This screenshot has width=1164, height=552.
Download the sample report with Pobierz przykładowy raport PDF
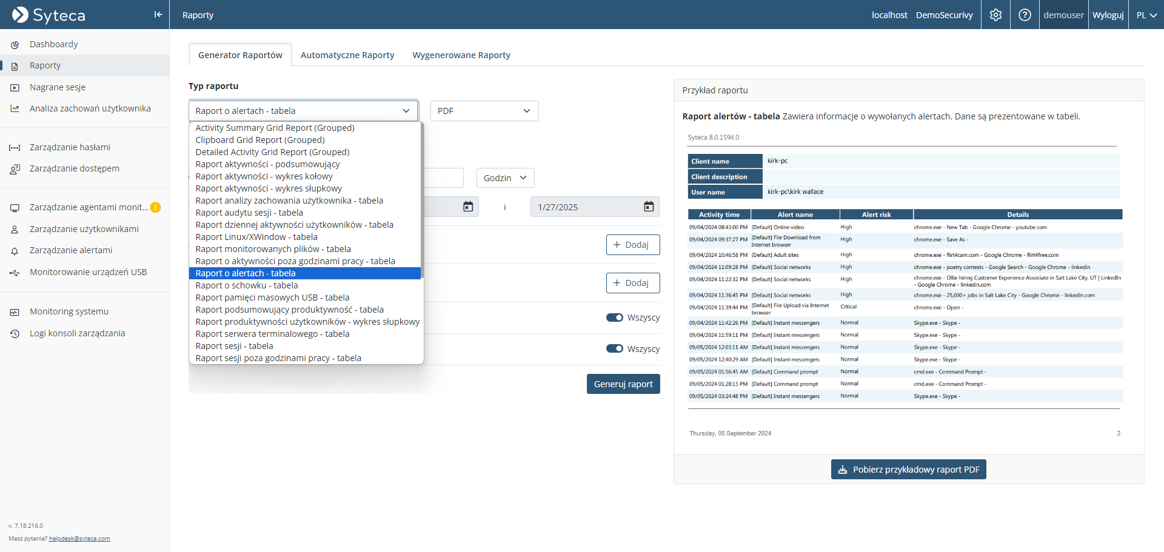[908, 470]
